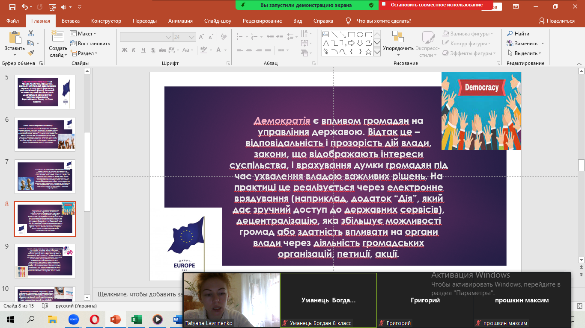This screenshot has height=328, width=585.
Task: Open taskbar search magnifier
Action: [31, 319]
